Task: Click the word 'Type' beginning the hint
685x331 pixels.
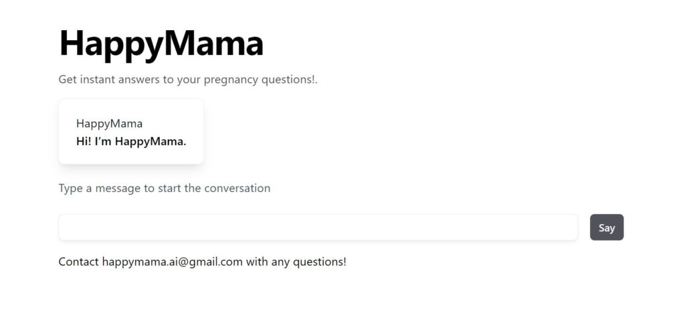Action: [x=70, y=188]
